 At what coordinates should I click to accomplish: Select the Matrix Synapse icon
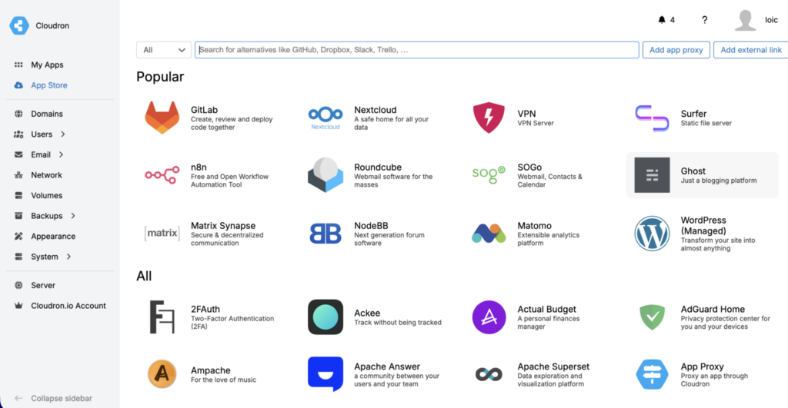(x=162, y=234)
